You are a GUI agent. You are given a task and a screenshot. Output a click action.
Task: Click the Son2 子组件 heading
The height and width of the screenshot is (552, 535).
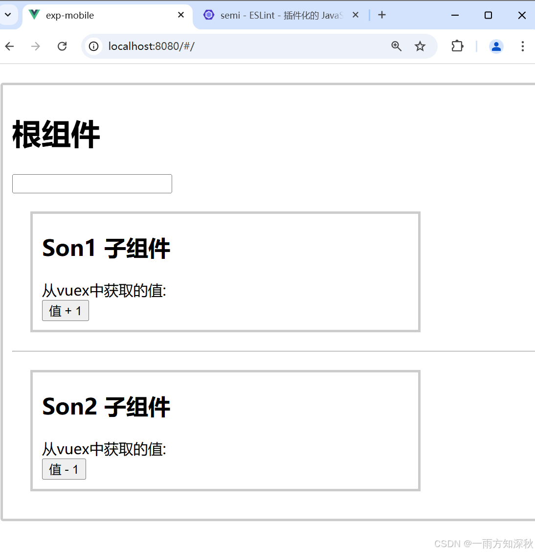pyautogui.click(x=106, y=407)
